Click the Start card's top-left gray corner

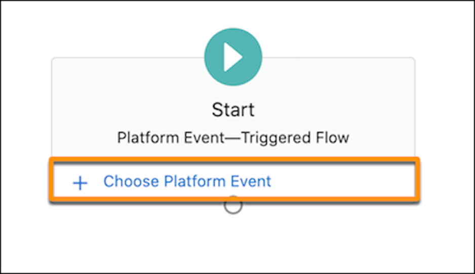(54, 60)
